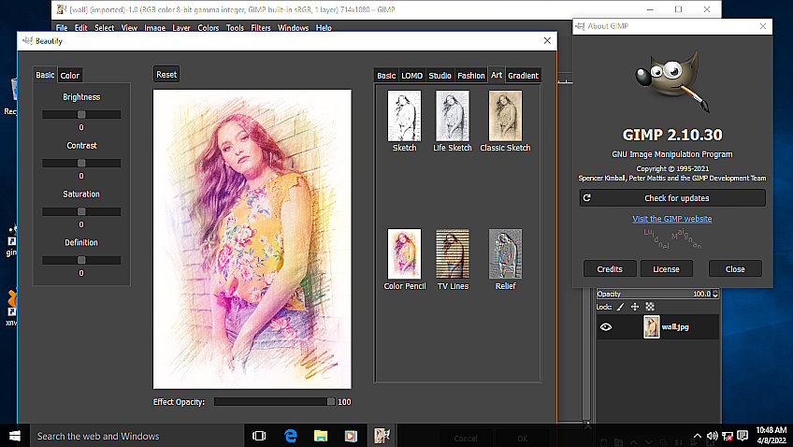Show hidden system tray icons
The width and height of the screenshot is (793, 447).
click(697, 436)
